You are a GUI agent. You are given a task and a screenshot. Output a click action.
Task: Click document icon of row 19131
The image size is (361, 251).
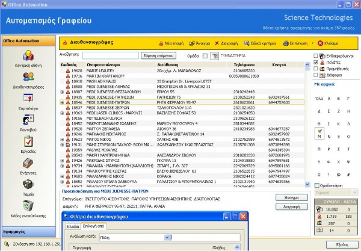(68, 145)
